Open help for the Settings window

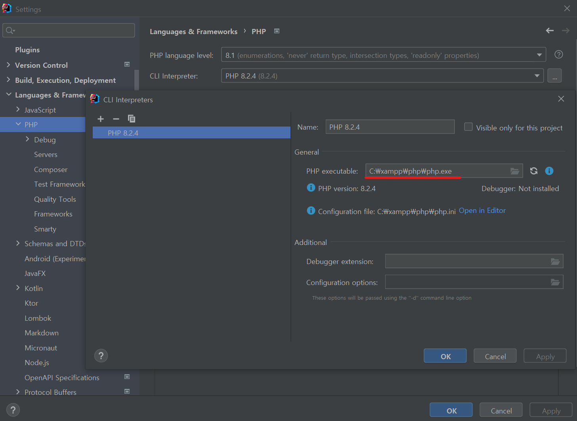[13, 410]
